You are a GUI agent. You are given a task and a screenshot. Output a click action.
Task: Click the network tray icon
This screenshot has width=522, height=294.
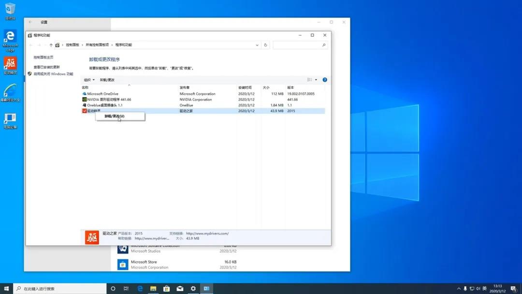click(x=472, y=289)
